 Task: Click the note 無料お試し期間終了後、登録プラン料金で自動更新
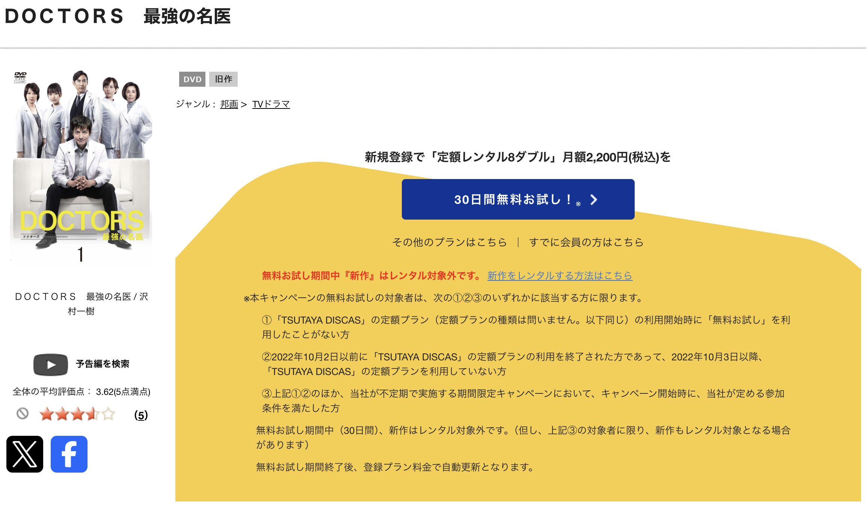point(395,467)
